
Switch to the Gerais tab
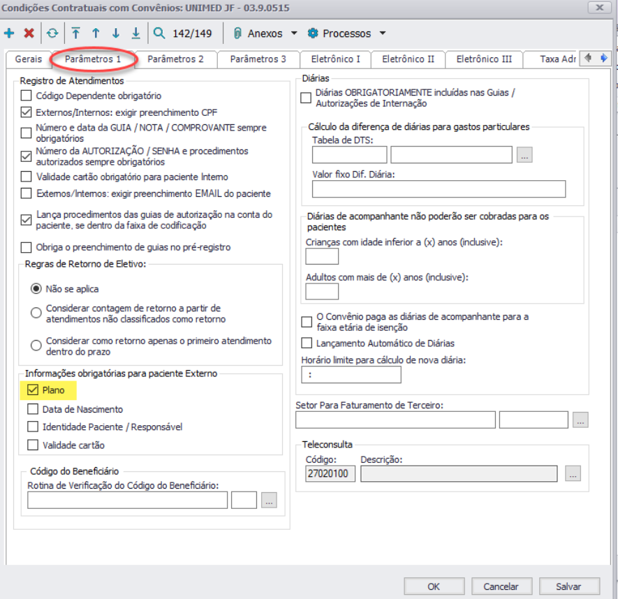(29, 59)
